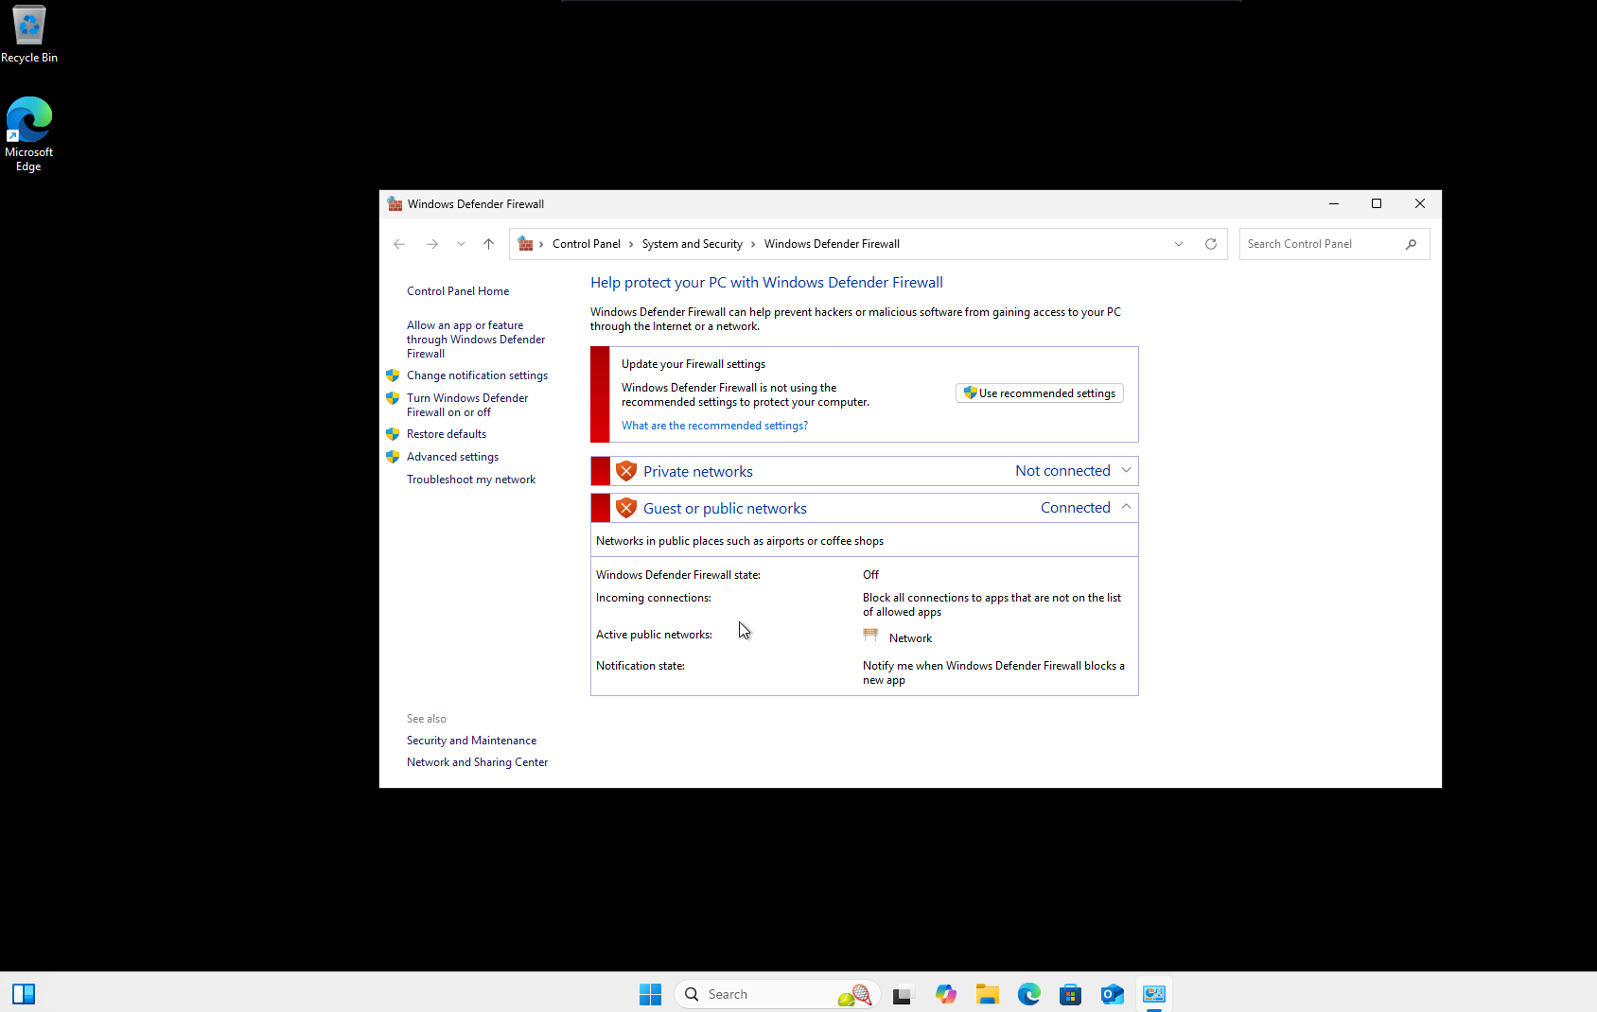The height and width of the screenshot is (1012, 1597).
Task: Click the taskbar Search box
Action: coord(778,994)
